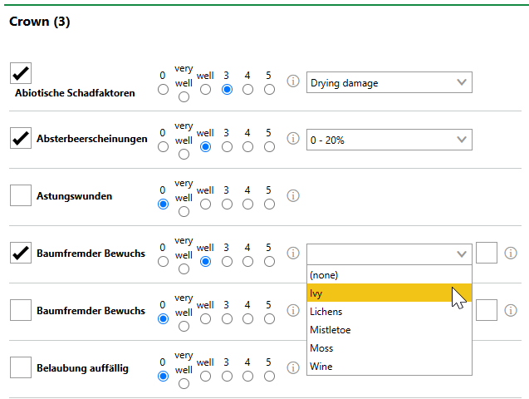Viewport: 529px width, 399px height.
Task: Select the Moss option
Action: (x=389, y=348)
